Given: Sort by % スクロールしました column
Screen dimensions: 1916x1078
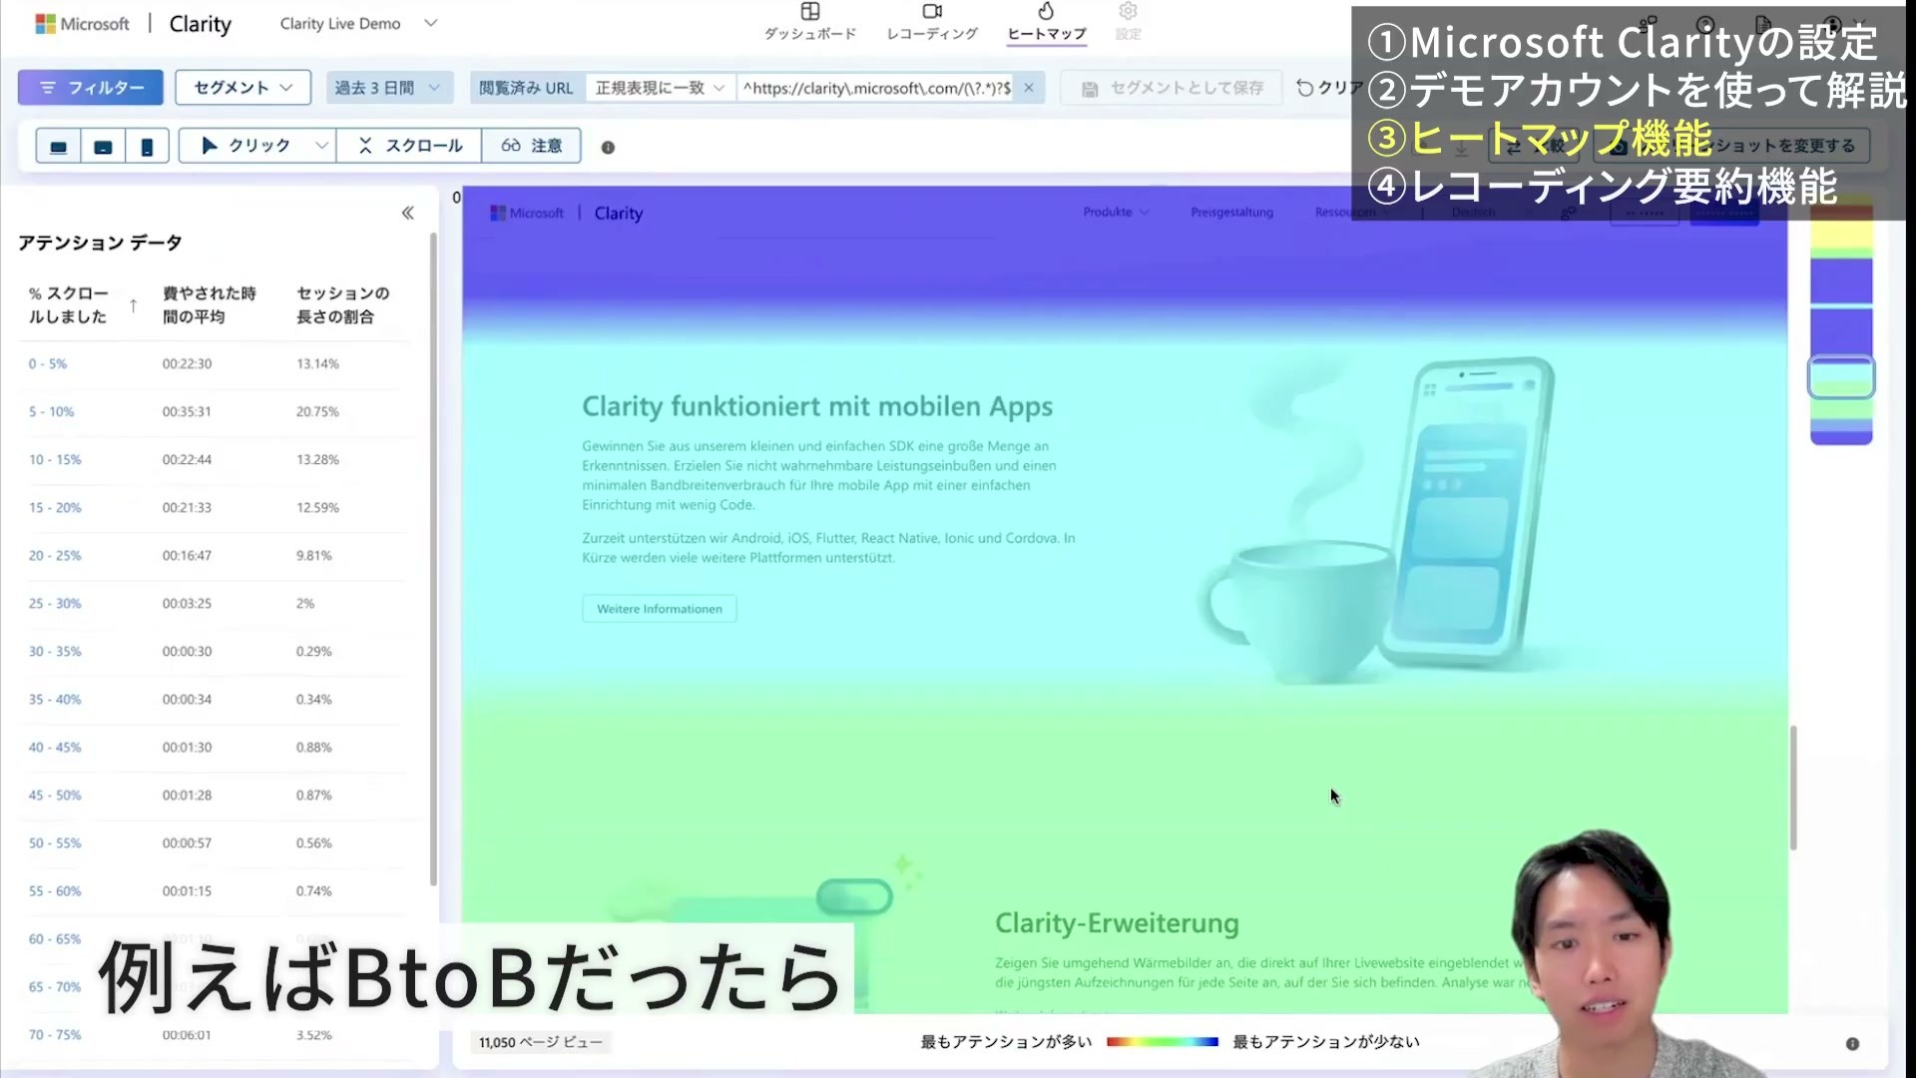Looking at the screenshot, I should tap(82, 304).
